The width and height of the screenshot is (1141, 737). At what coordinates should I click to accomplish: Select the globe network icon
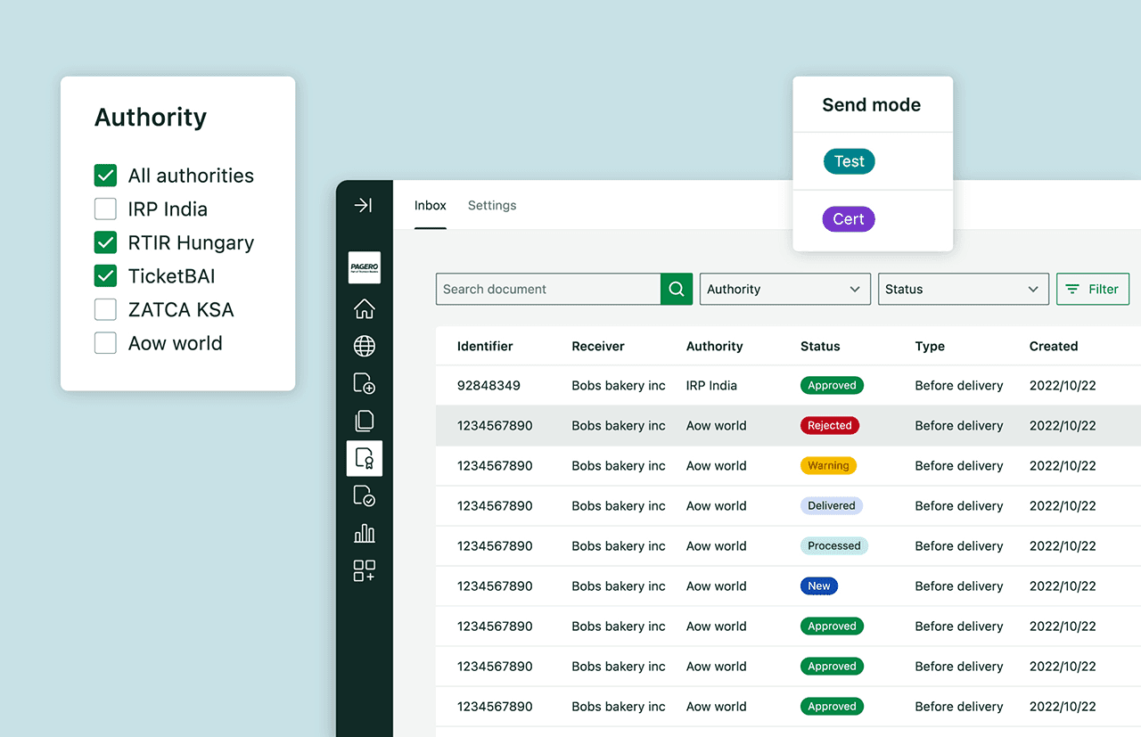point(364,346)
